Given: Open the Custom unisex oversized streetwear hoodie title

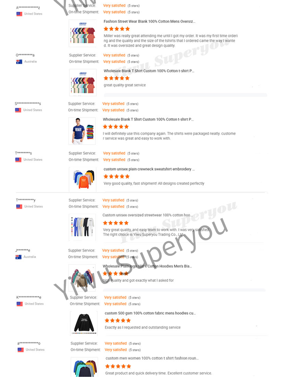Looking at the screenshot, I should 147,215.
